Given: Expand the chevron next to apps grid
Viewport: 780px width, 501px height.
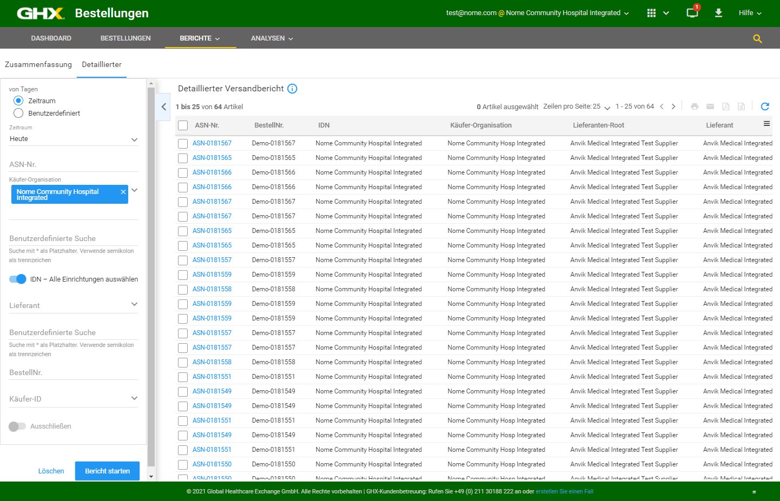Looking at the screenshot, I should 666,13.
